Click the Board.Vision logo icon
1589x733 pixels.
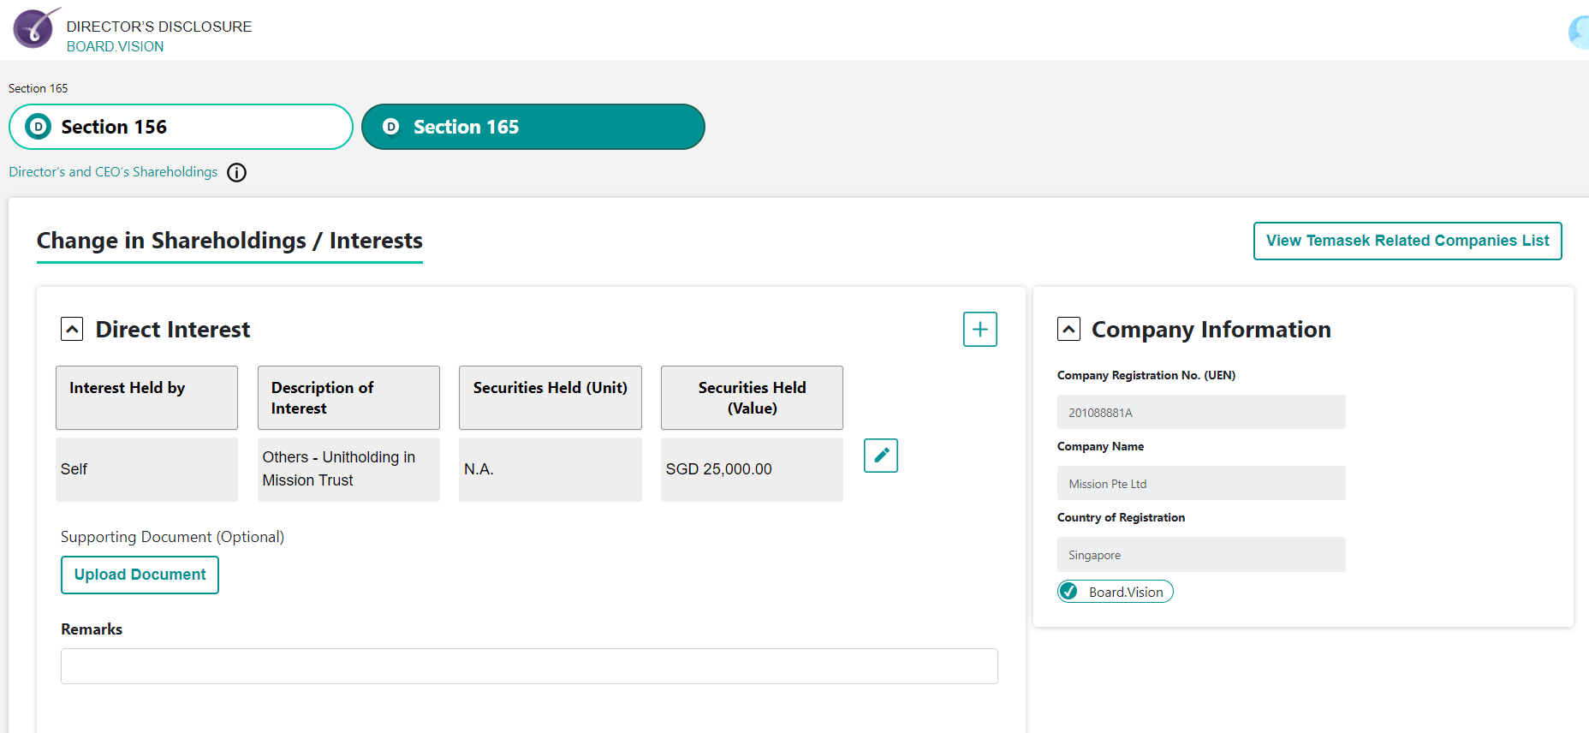(35, 28)
